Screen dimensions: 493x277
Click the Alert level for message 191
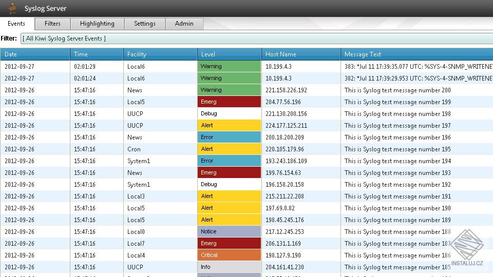click(229, 196)
